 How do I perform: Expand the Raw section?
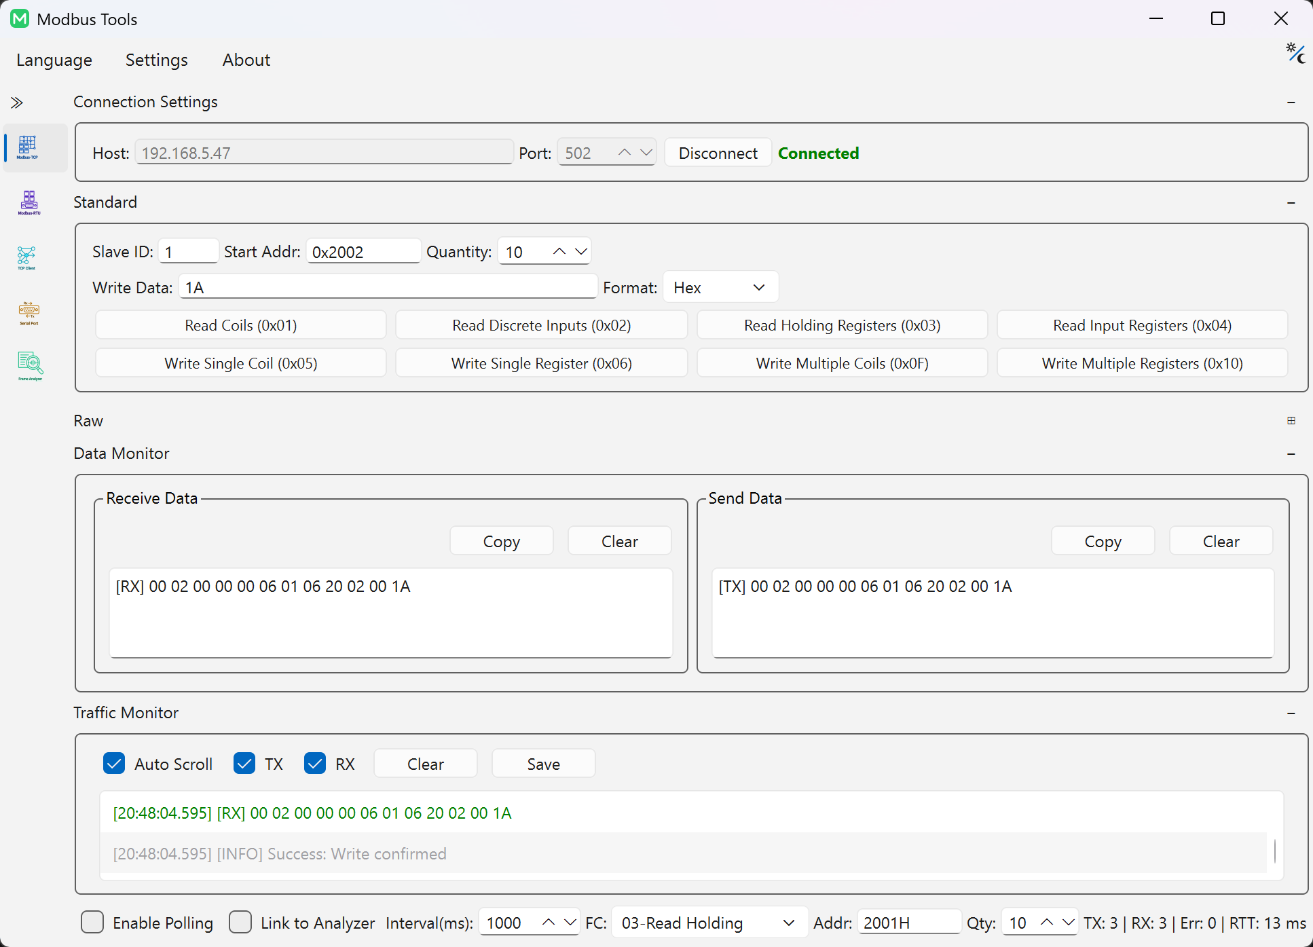(1291, 421)
